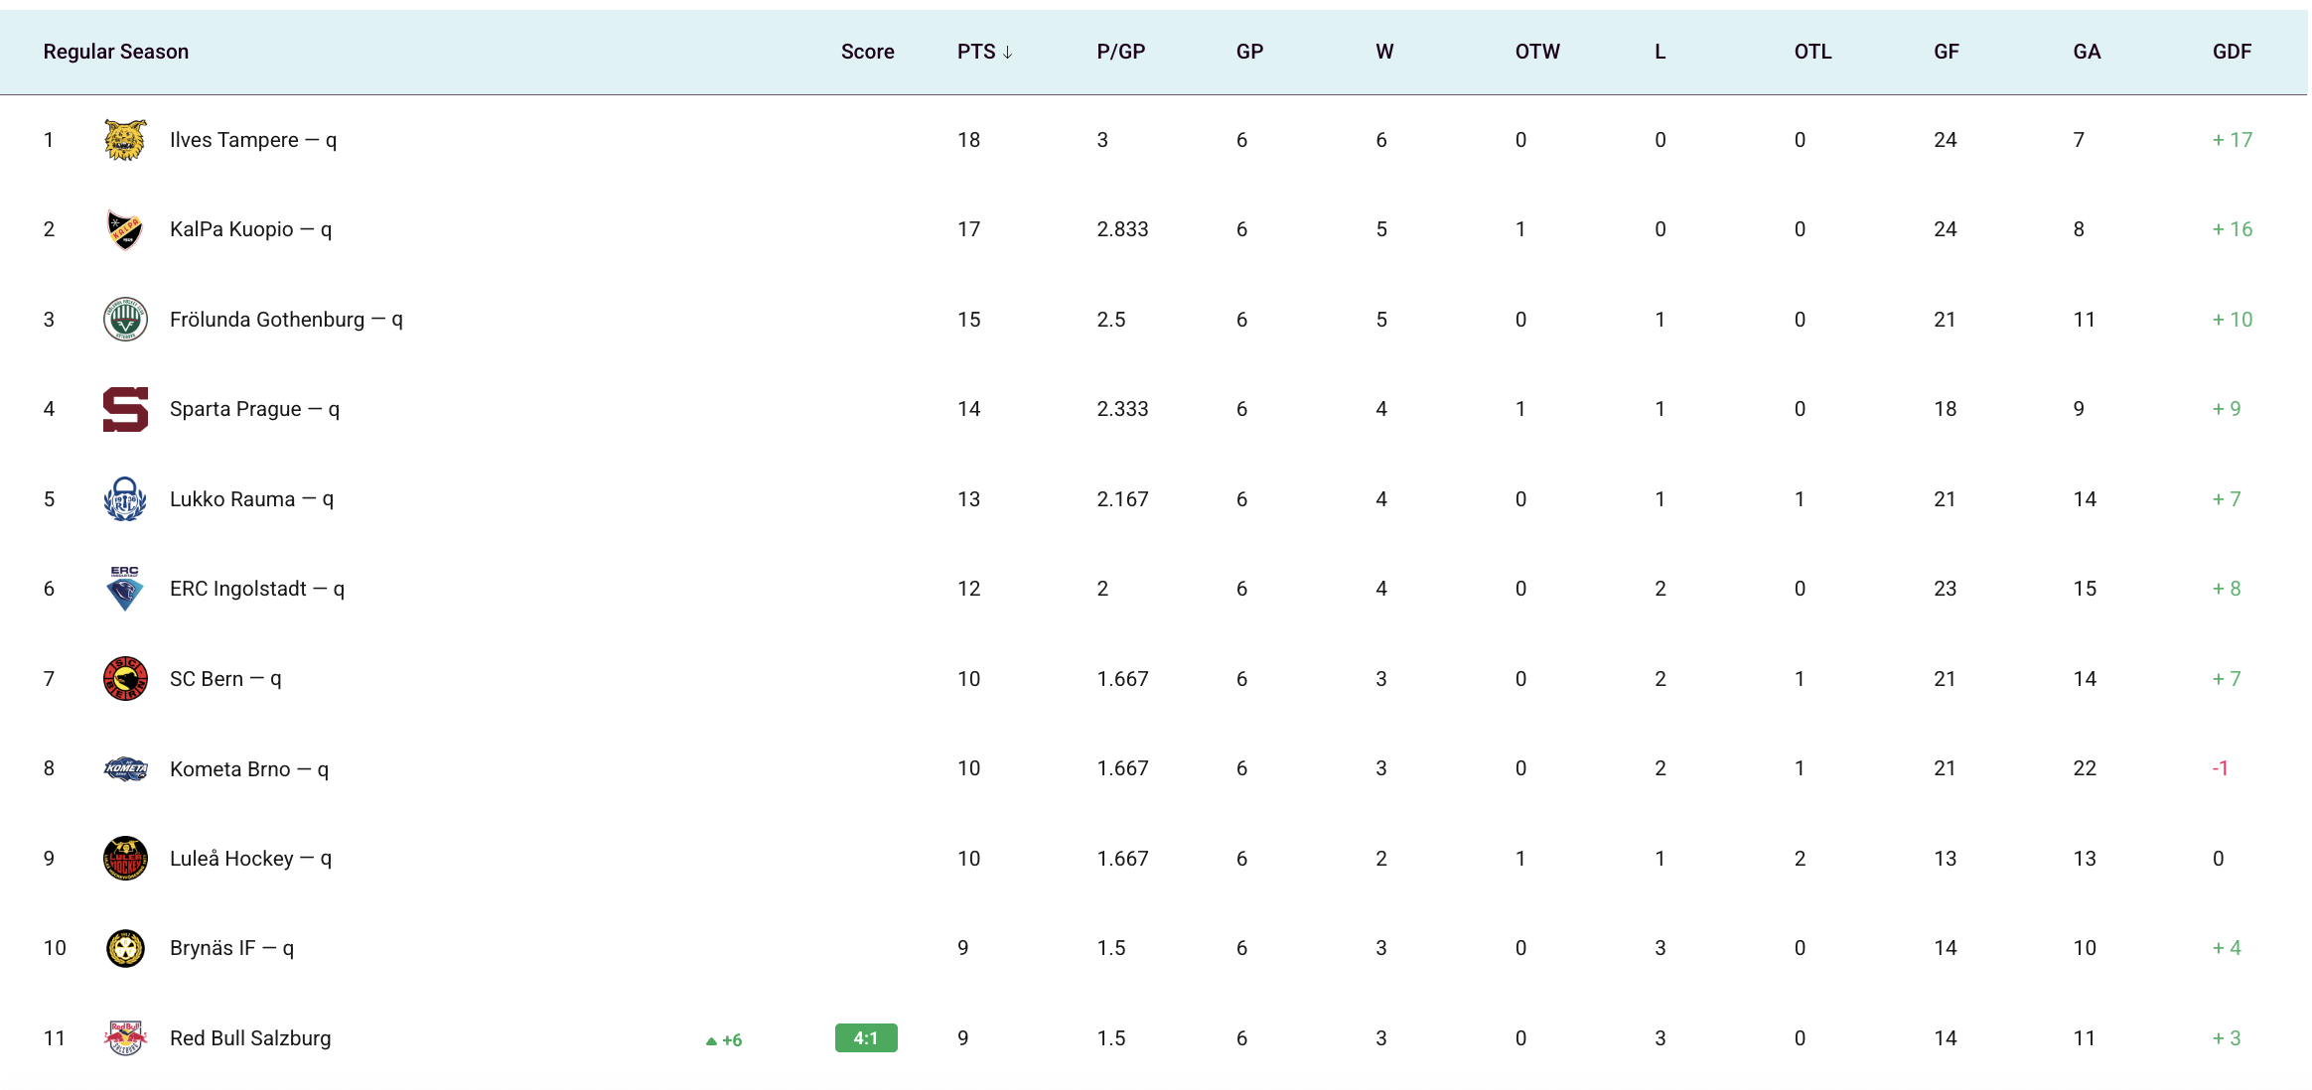Click the Brynäs IF logo

pos(125,948)
